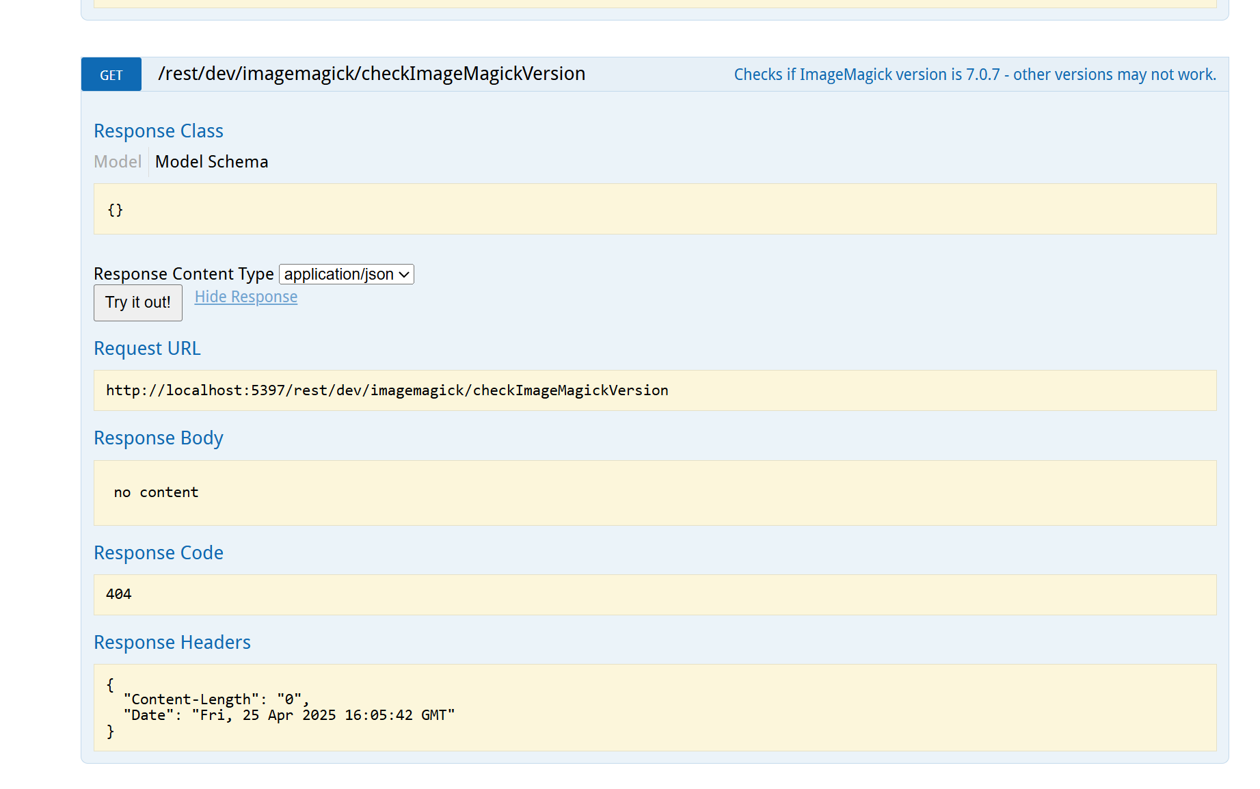Click the Content-Length header line
1260x789 pixels.
[216, 699]
